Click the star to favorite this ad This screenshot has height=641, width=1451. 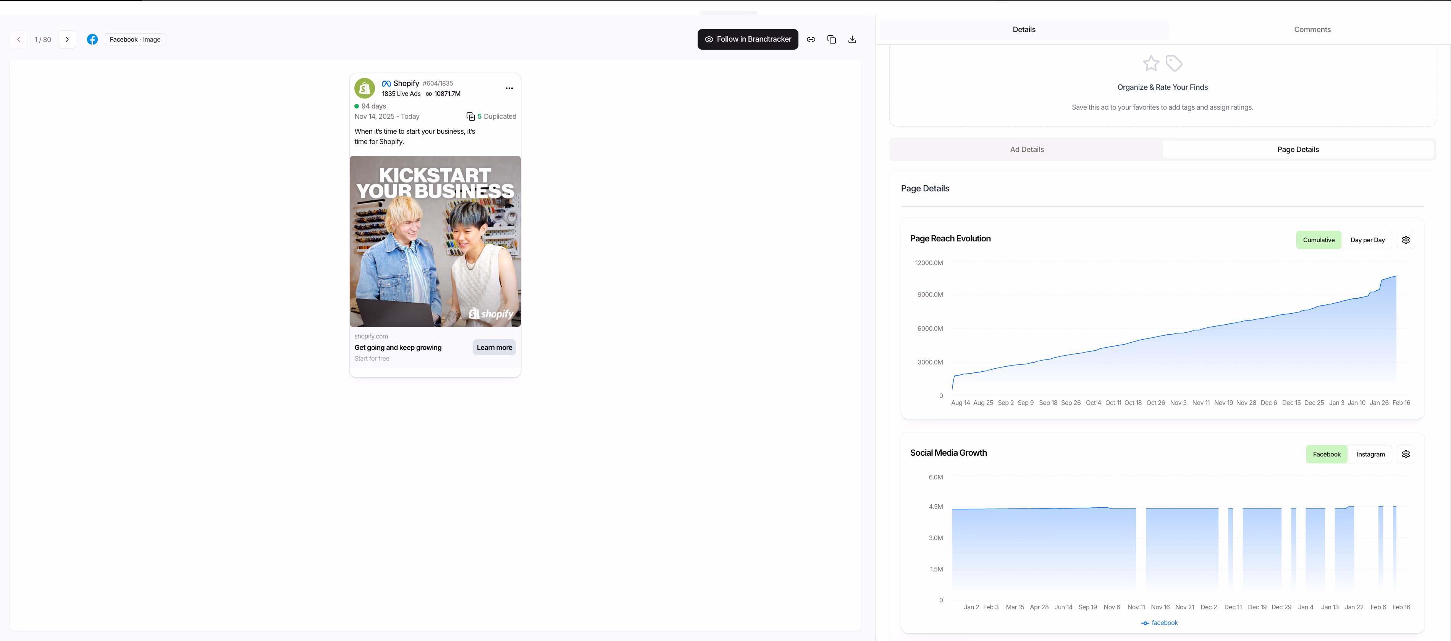(1151, 63)
